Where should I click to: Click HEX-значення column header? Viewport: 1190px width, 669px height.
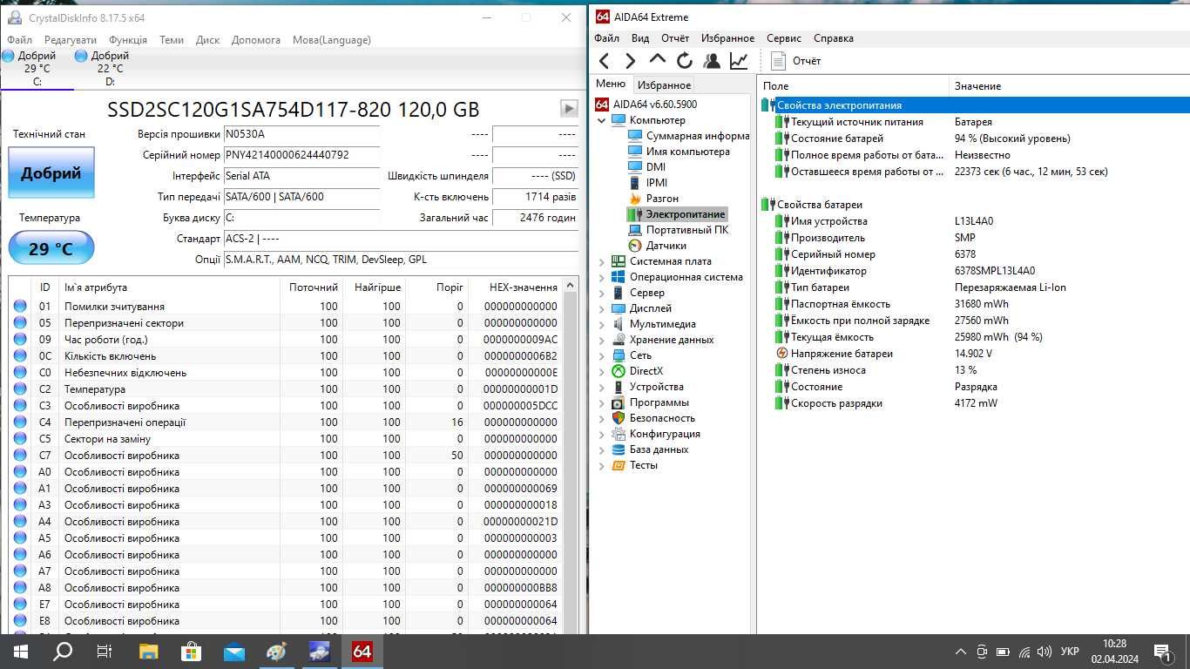515,287
